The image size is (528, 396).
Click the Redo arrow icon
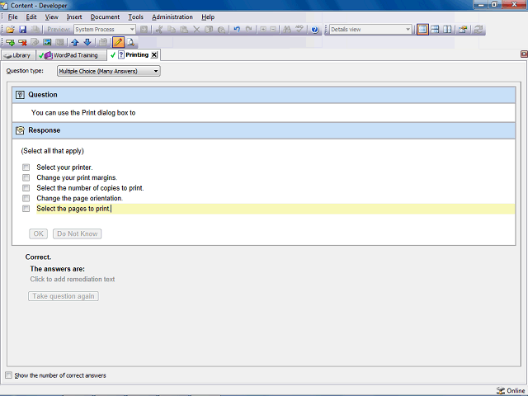(x=249, y=30)
